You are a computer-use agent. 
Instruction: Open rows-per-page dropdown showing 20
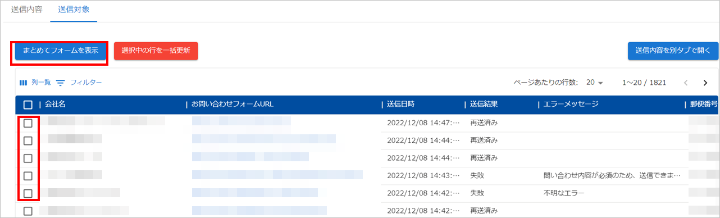[594, 83]
